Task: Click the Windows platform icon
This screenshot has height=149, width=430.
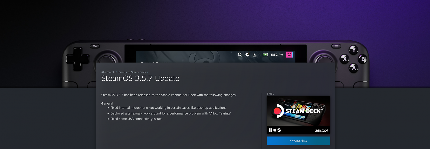Action: click(x=270, y=130)
